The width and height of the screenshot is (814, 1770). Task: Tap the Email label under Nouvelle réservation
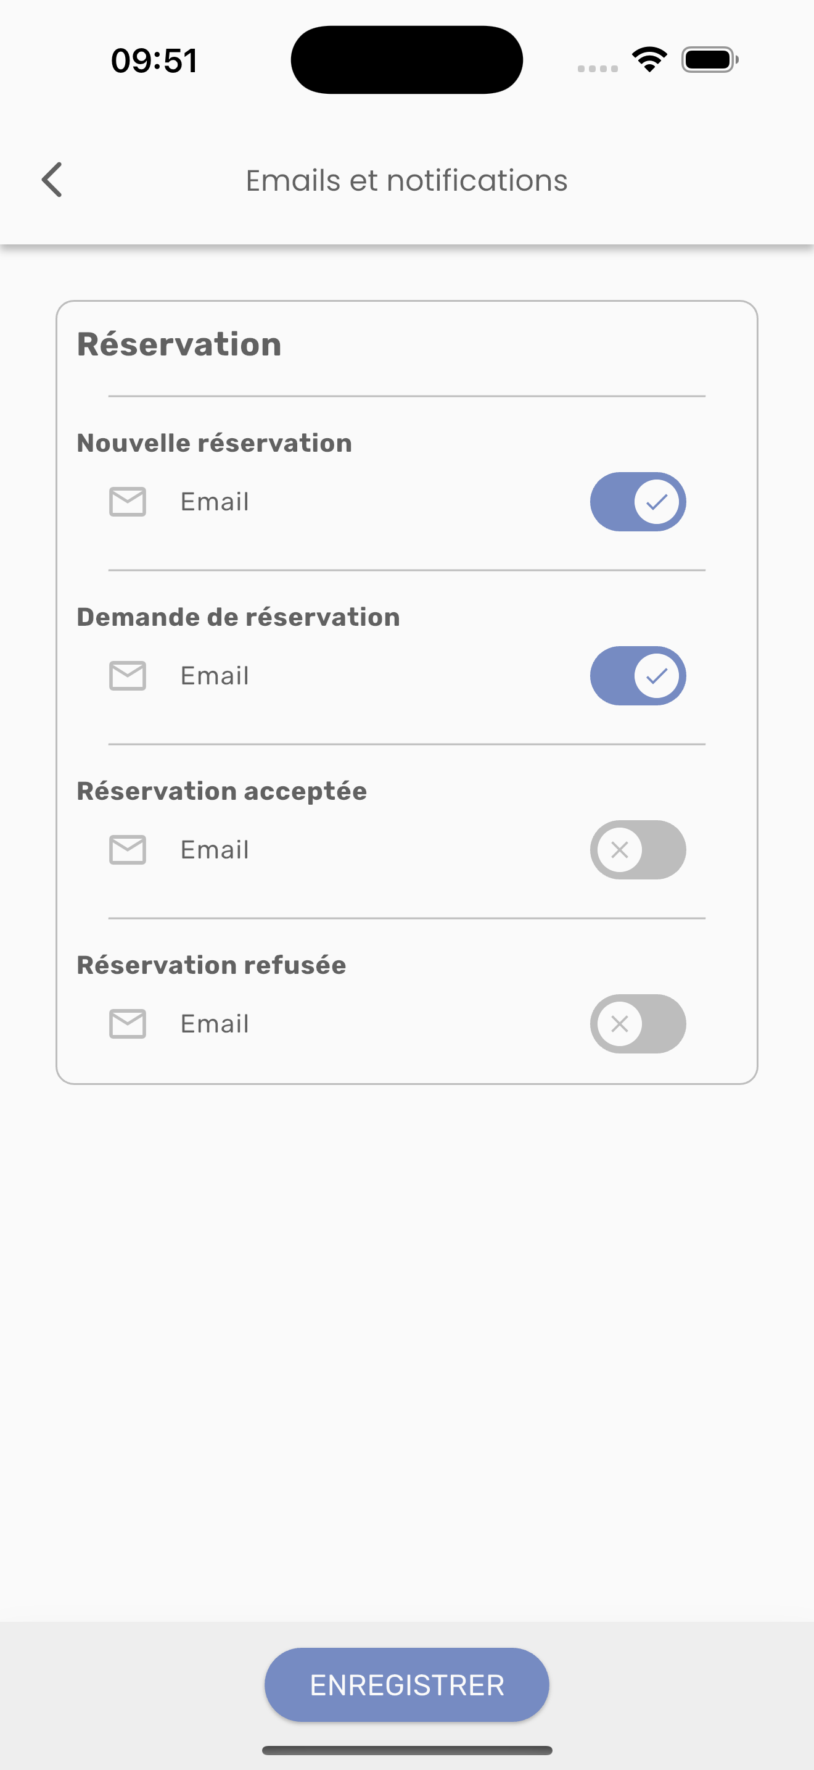(214, 502)
